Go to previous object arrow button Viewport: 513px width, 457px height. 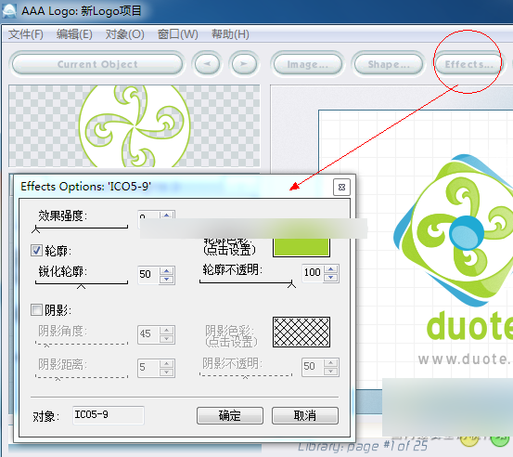(207, 64)
